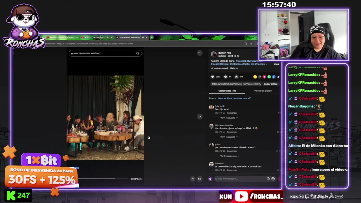361x203 pixels.
Task: Click video link URL text field
Action: point(237,84)
